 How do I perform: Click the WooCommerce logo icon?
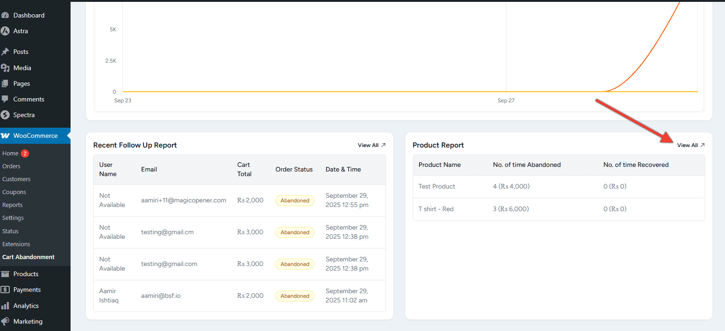pos(5,136)
